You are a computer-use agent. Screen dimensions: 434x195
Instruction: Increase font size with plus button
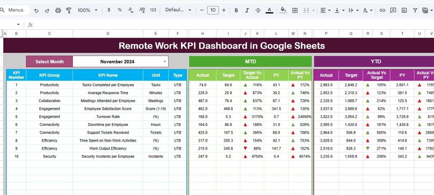(224, 10)
